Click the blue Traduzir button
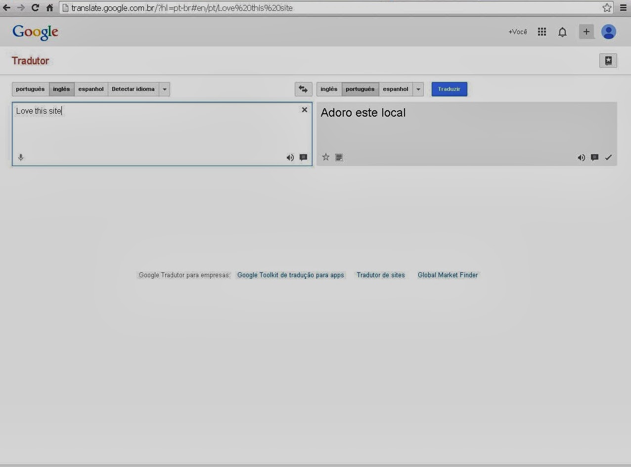Image resolution: width=631 pixels, height=467 pixels. 449,89
